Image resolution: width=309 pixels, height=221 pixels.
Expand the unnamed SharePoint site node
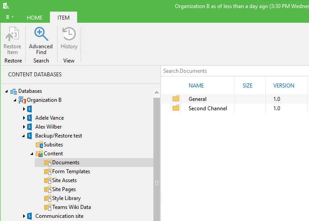pos(24,109)
